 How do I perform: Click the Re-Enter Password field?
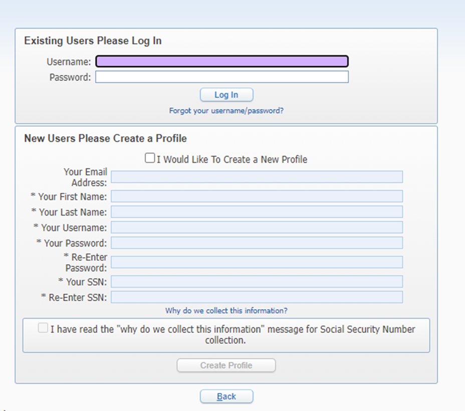[x=257, y=262]
